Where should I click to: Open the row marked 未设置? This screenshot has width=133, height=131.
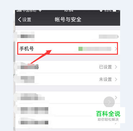(x=67, y=79)
